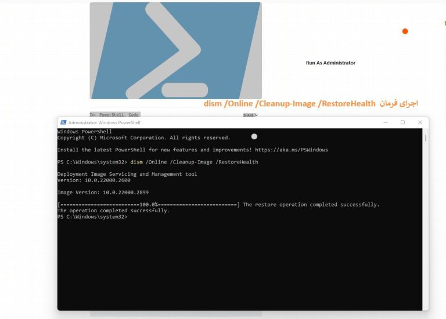The width and height of the screenshot is (446, 319).
Task: Click the orange dism /Online heading text
Action: pyautogui.click(x=289, y=103)
